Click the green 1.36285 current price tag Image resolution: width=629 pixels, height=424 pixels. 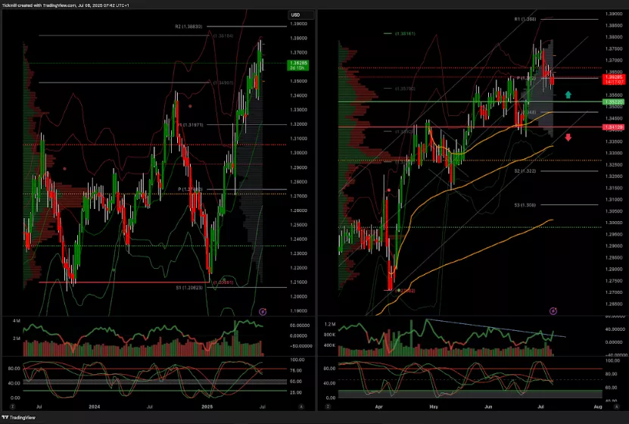(x=297, y=64)
